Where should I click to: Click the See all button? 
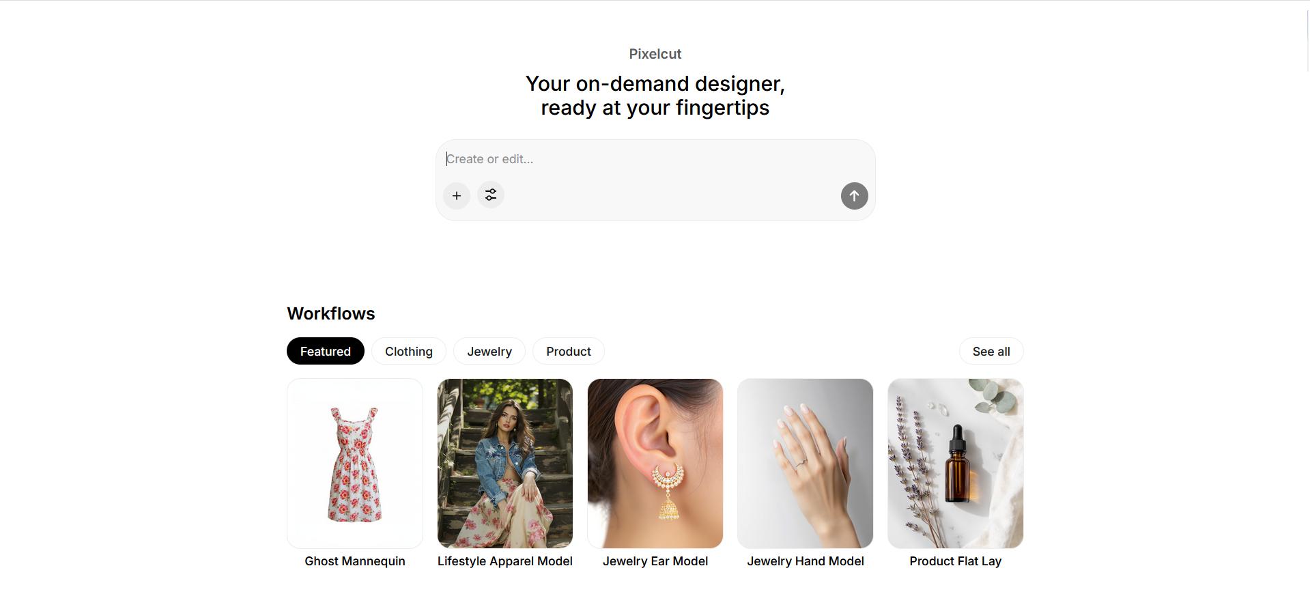[x=991, y=351]
